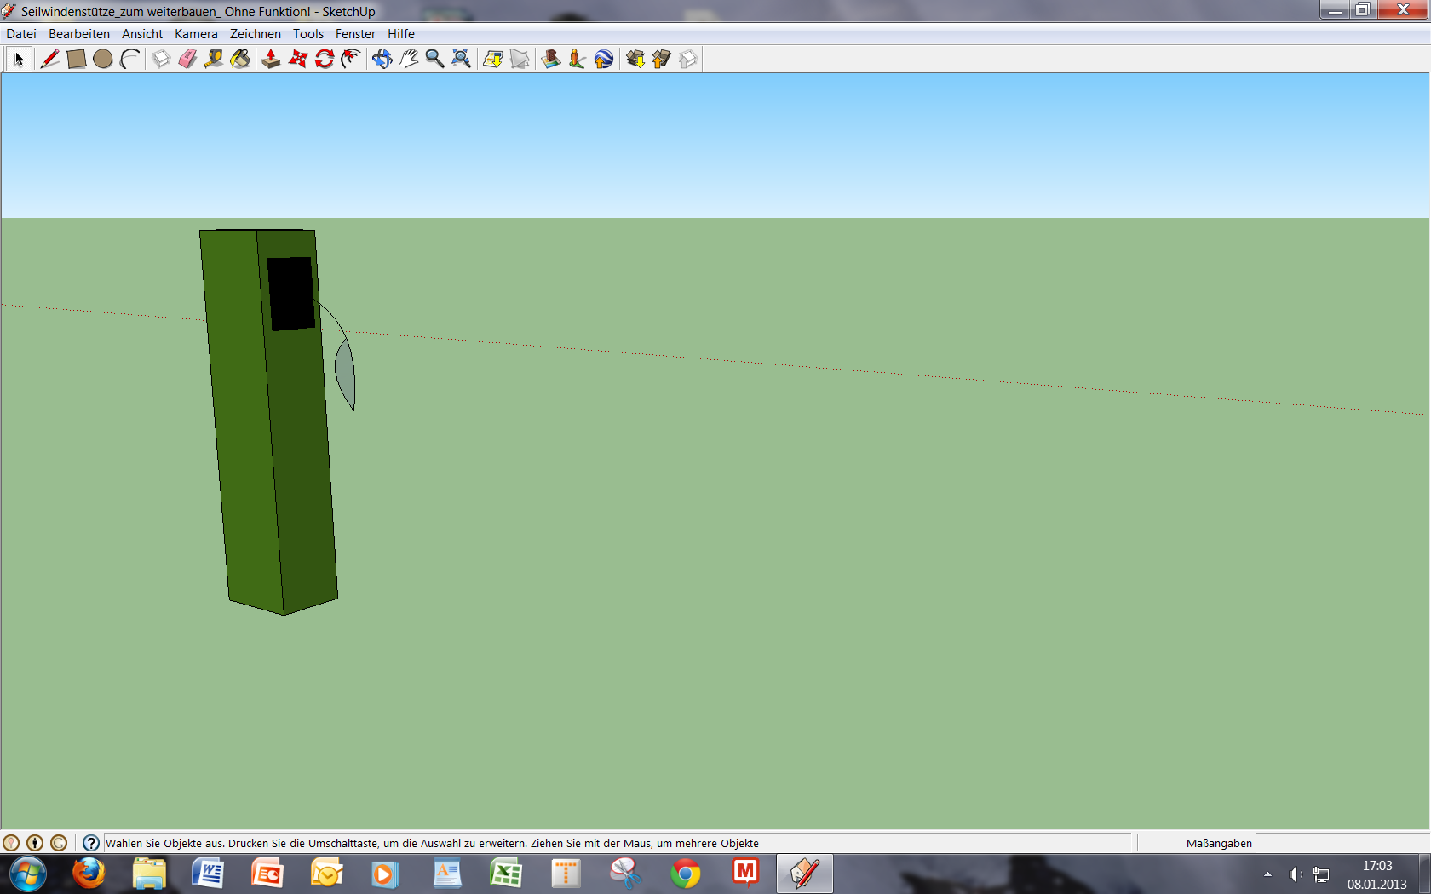Open Excel from the taskbar
Viewport: 1431px width, 894px height.
[x=506, y=874]
